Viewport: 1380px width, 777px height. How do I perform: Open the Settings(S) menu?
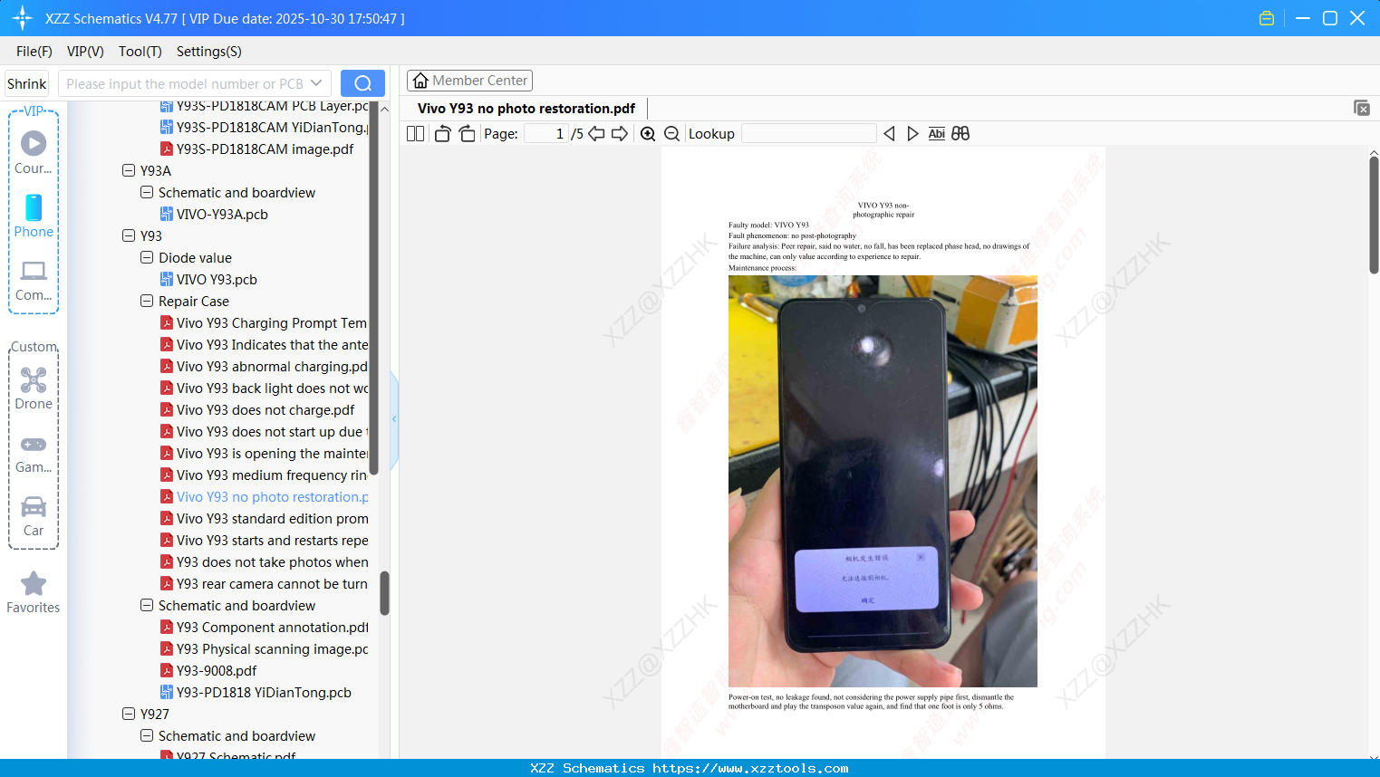(x=208, y=52)
